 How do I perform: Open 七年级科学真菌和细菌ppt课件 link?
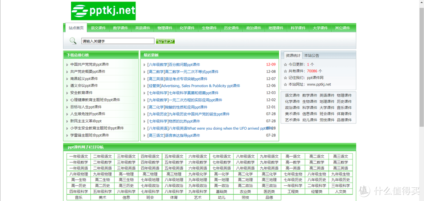pos(194,93)
